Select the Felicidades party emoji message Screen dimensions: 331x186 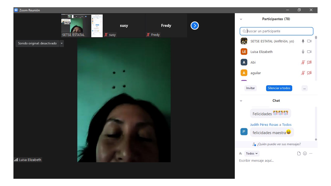270,113
